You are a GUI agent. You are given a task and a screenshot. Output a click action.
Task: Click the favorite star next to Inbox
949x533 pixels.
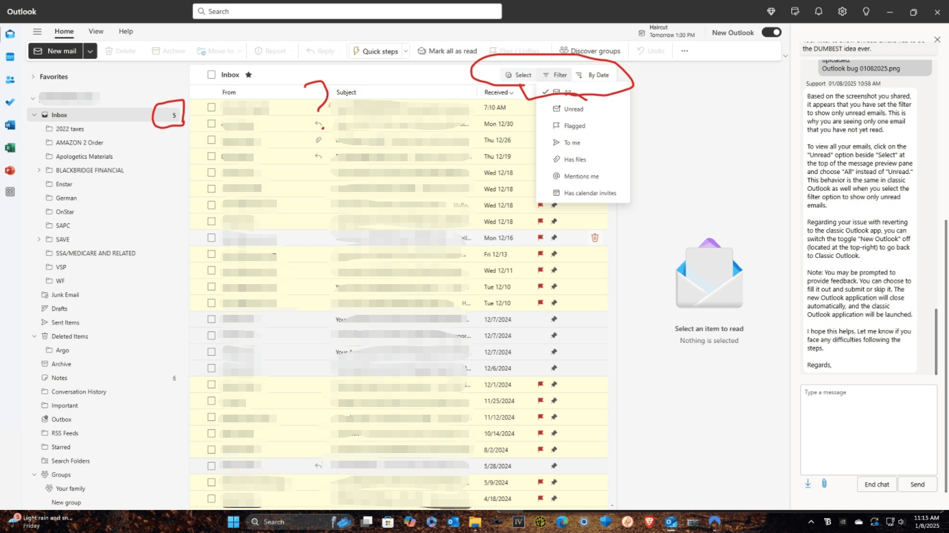(x=249, y=75)
